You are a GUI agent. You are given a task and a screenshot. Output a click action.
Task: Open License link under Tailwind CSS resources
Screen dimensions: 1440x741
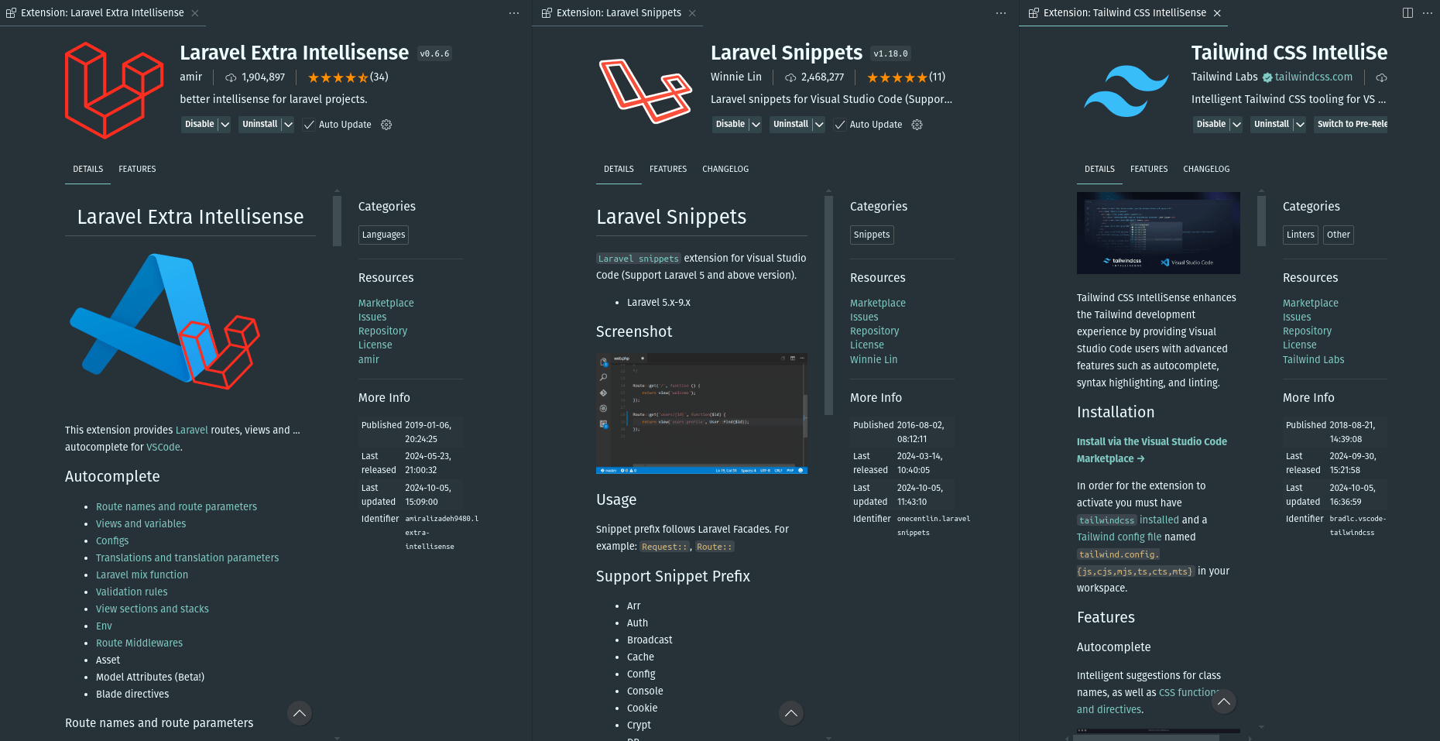pos(1299,345)
